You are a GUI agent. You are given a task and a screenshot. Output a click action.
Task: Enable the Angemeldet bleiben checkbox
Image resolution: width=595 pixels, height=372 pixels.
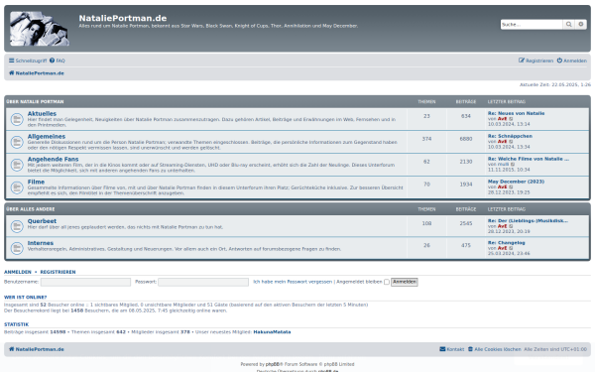(x=387, y=282)
